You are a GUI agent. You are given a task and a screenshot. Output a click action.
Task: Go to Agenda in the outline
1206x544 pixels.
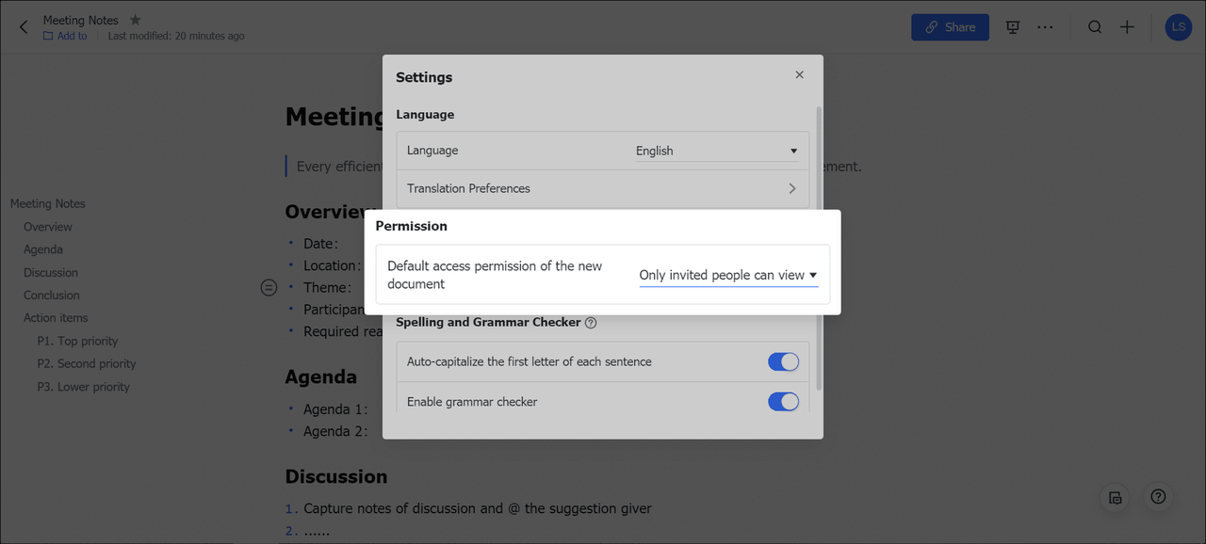click(43, 249)
